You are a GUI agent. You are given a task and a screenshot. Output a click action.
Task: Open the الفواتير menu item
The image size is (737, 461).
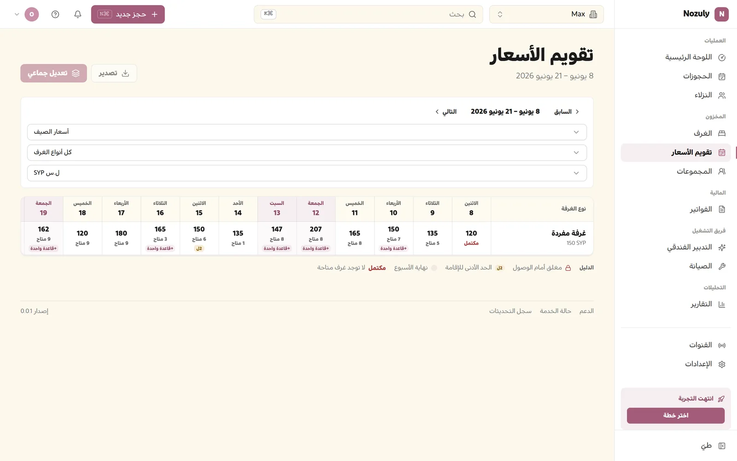pos(676,209)
